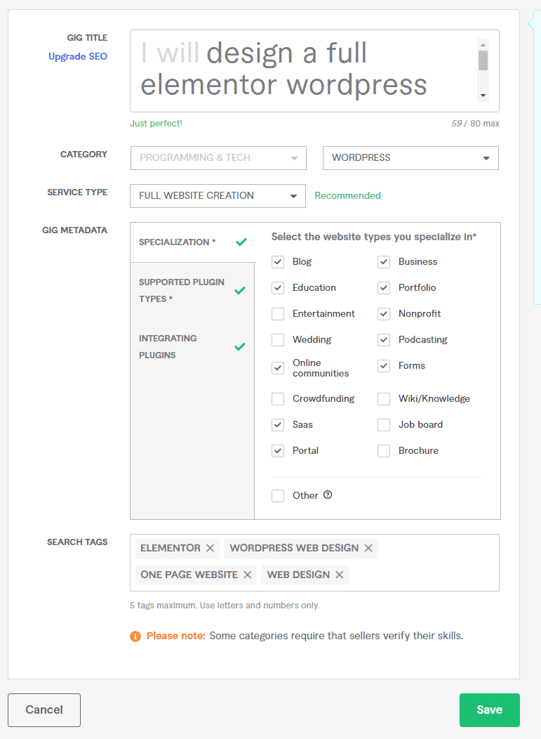The image size is (541, 739).
Task: Open the PROGRAMMING & TECH category dropdown
Action: pyautogui.click(x=218, y=158)
